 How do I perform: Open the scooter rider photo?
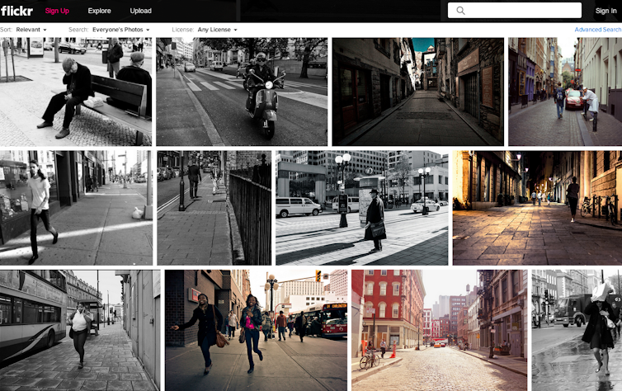click(242, 92)
